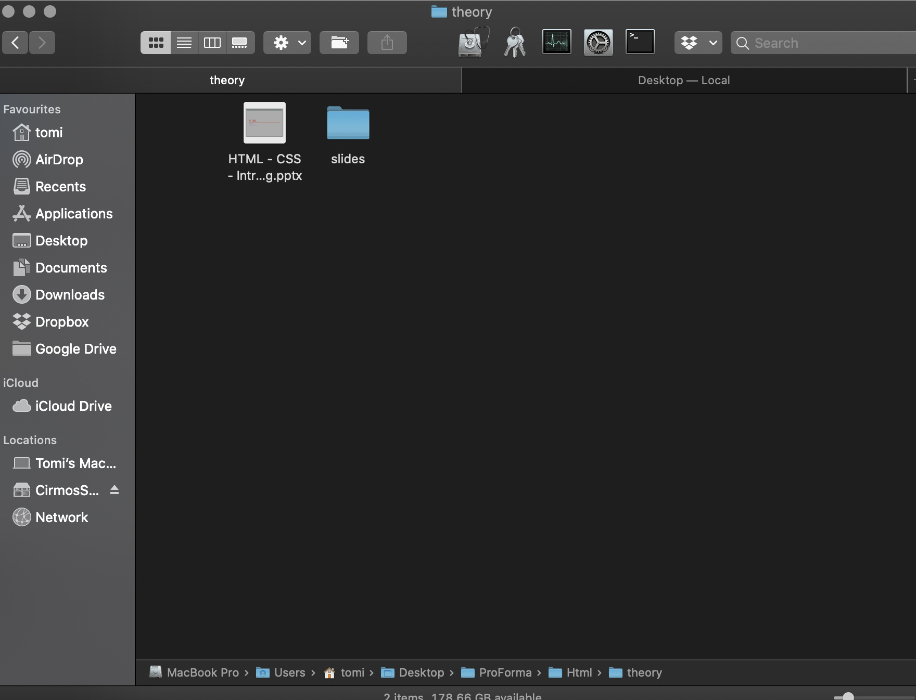This screenshot has height=700, width=916.
Task: Open the Action gear dropdown menu
Action: pyautogui.click(x=287, y=43)
